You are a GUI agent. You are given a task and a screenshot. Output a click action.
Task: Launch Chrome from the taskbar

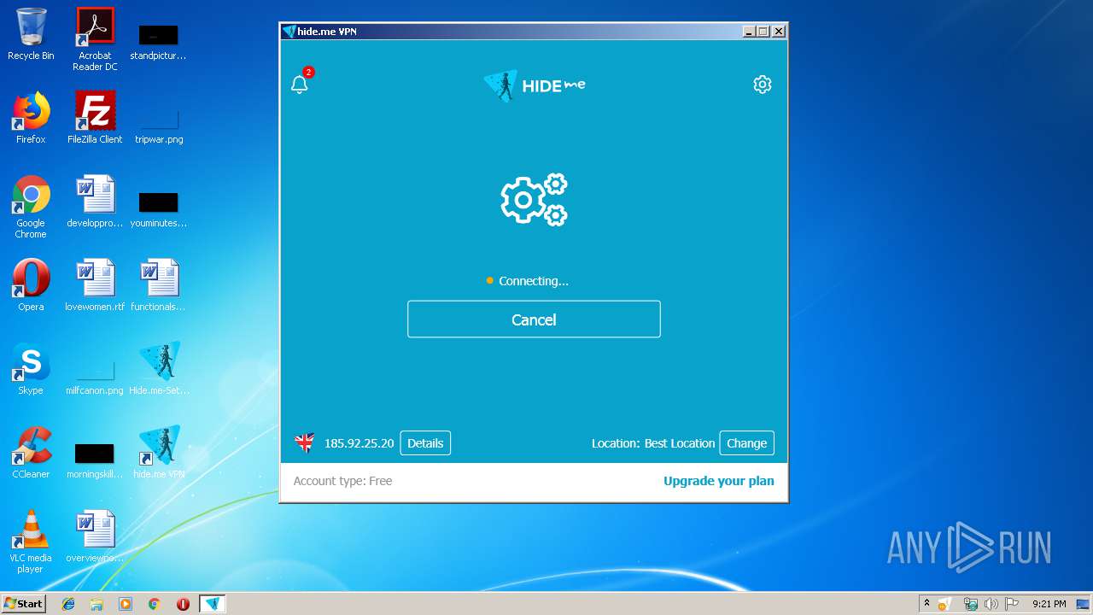click(x=154, y=604)
